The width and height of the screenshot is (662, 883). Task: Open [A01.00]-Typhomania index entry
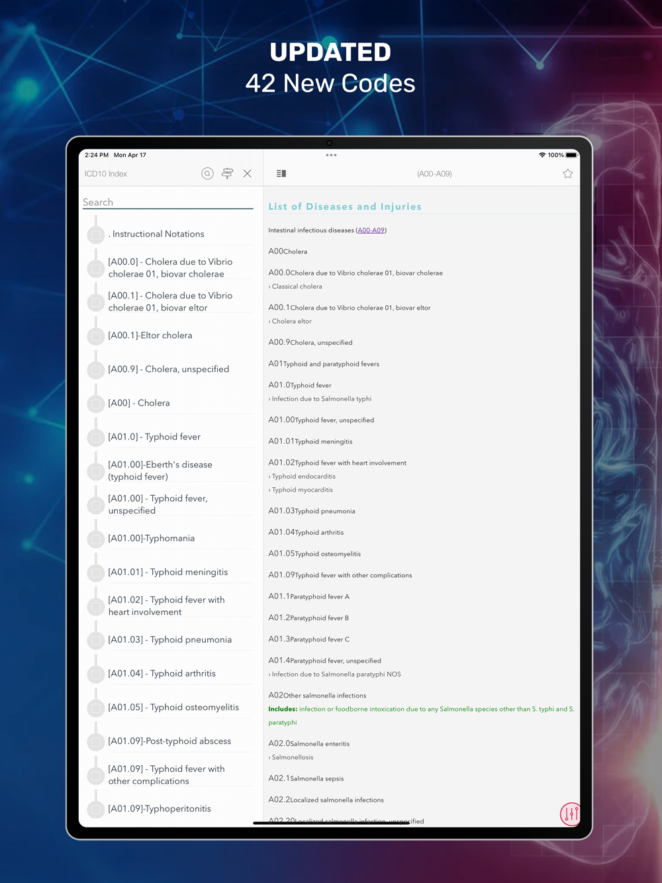pyautogui.click(x=152, y=537)
